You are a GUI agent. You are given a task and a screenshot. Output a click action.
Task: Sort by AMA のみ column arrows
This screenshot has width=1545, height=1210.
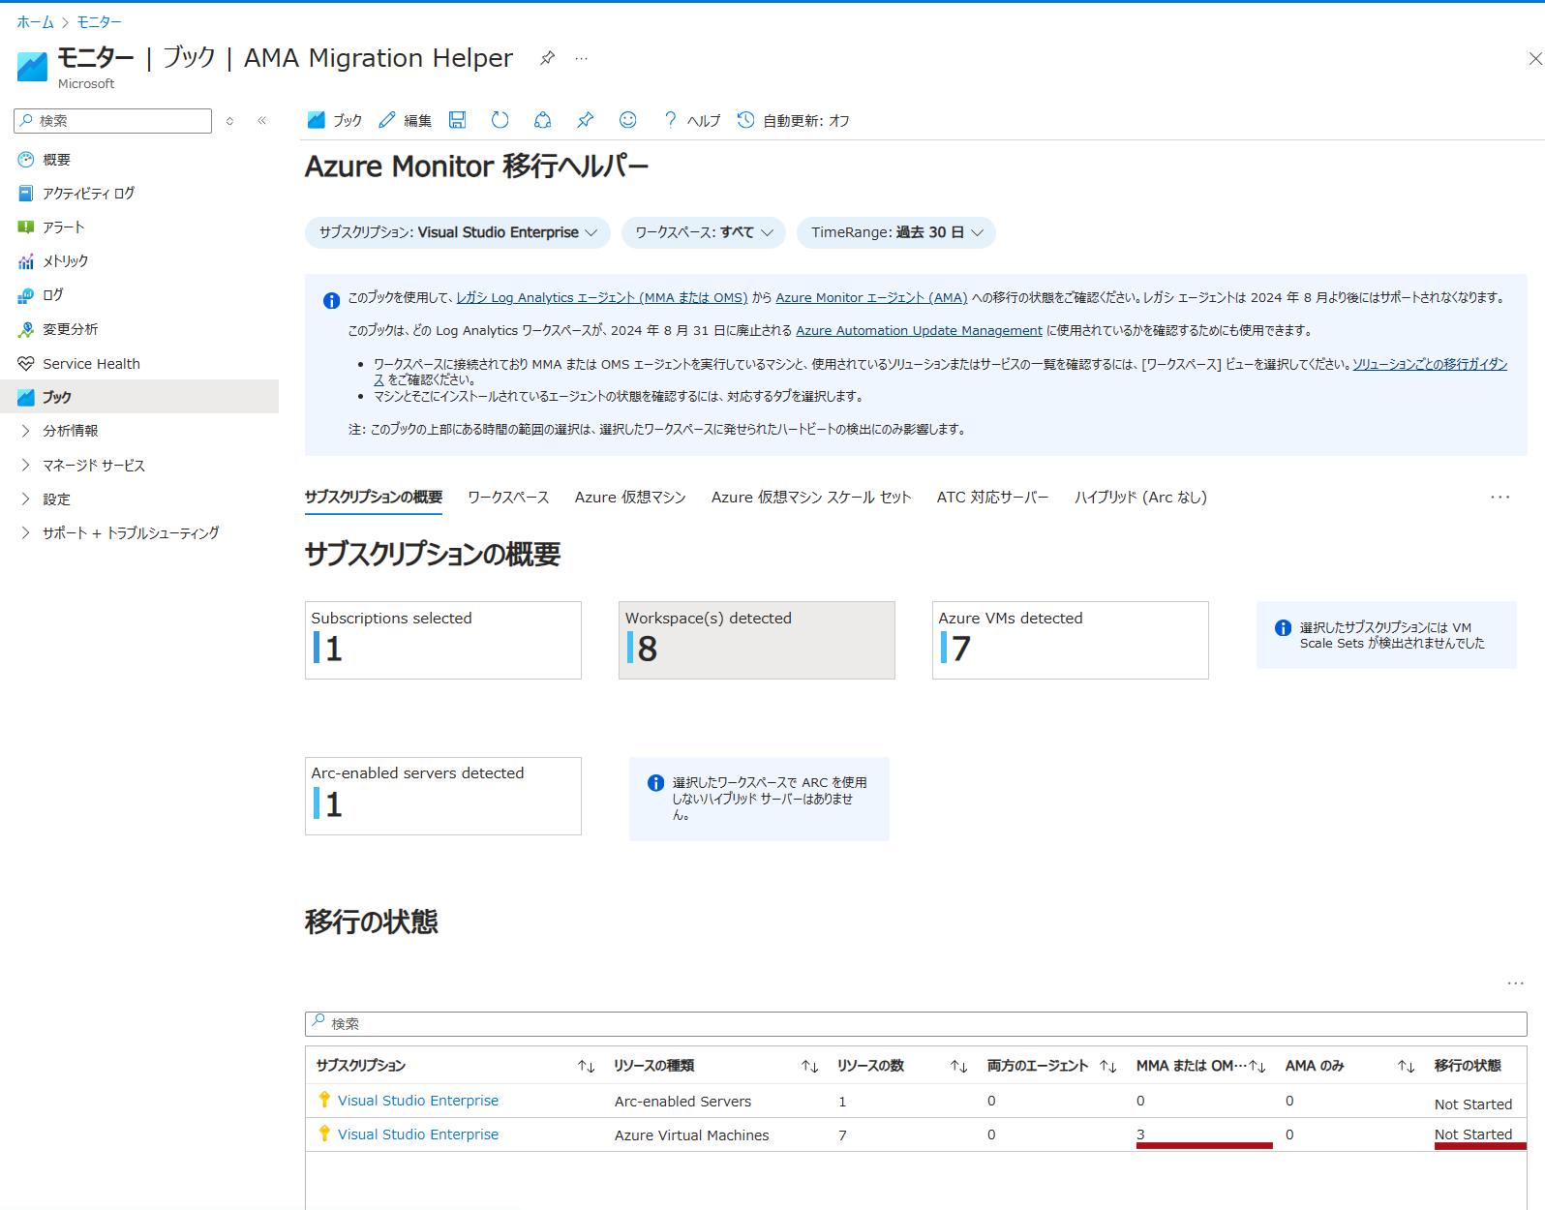[x=1407, y=1066]
